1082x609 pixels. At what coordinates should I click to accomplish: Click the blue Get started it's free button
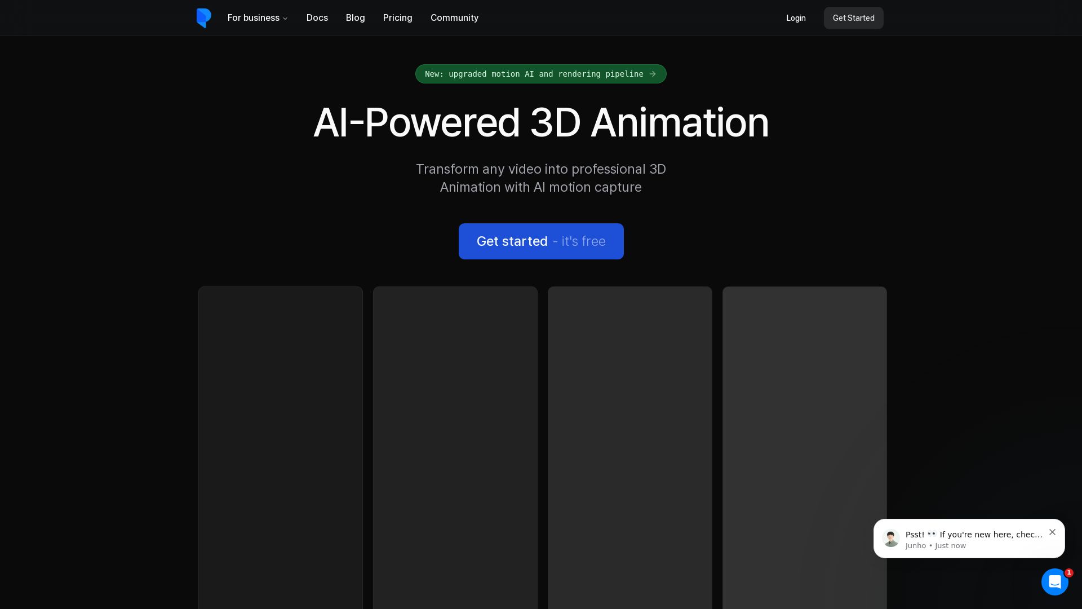point(540,241)
